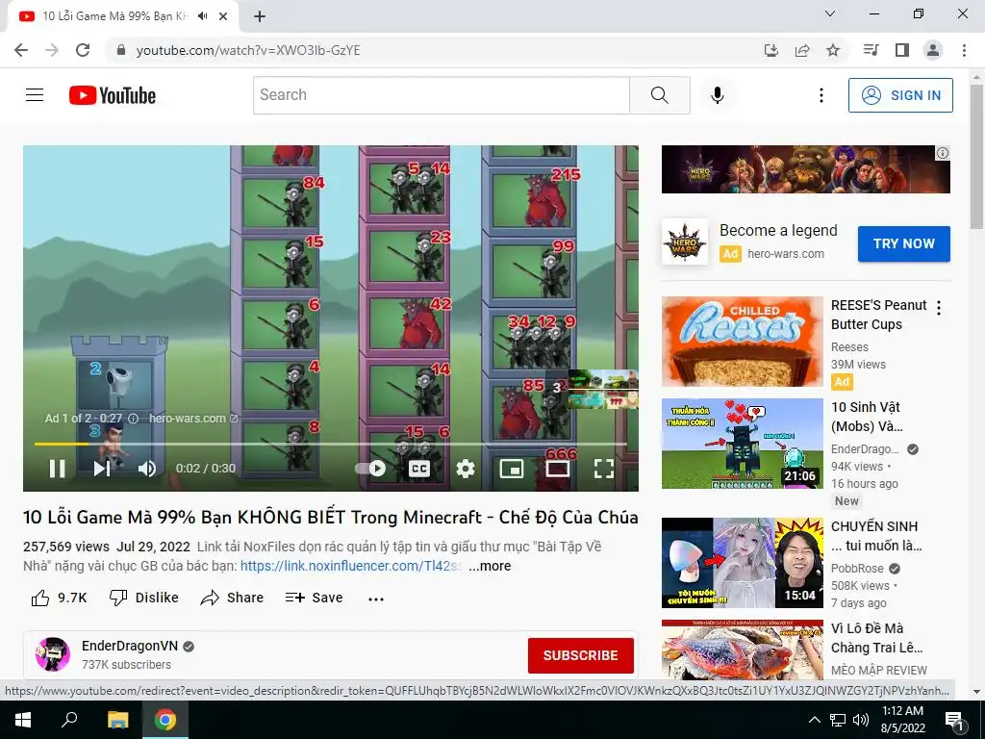Close the YouTube browser tab
The width and height of the screenshot is (985, 739).
223,16
